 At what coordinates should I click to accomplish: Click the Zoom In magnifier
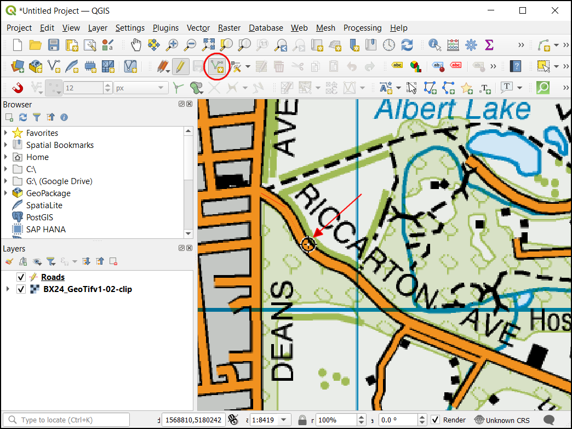(x=173, y=45)
